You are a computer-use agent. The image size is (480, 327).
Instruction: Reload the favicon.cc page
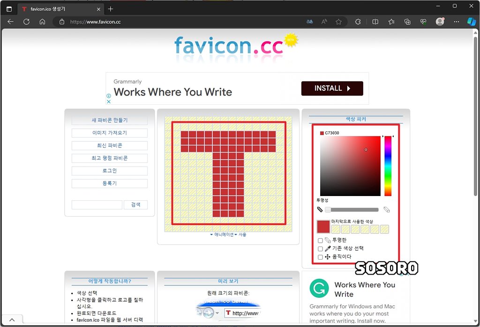[26, 22]
